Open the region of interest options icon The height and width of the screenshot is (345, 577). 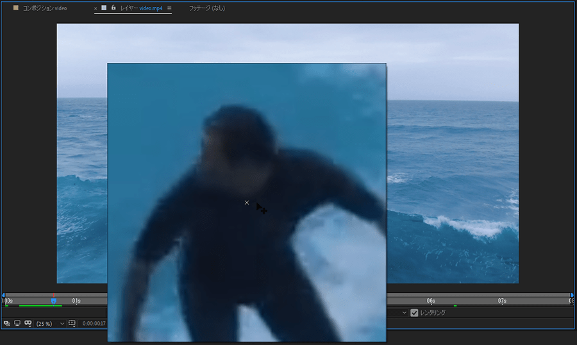(72, 323)
